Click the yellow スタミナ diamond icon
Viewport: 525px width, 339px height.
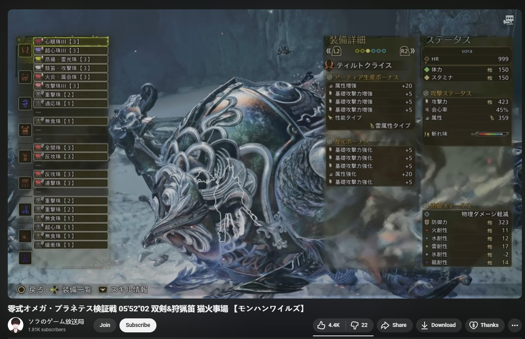pyautogui.click(x=427, y=77)
